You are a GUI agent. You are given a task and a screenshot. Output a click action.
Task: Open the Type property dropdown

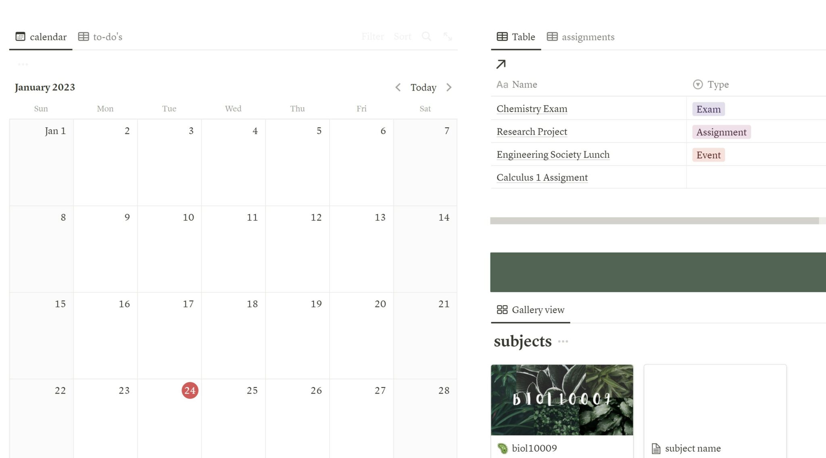pos(698,84)
